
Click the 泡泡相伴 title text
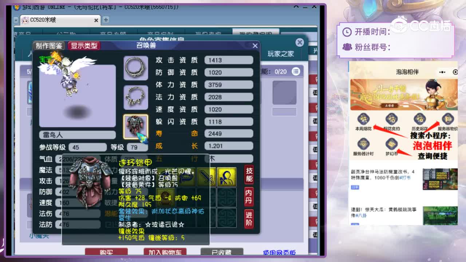pos(407,72)
